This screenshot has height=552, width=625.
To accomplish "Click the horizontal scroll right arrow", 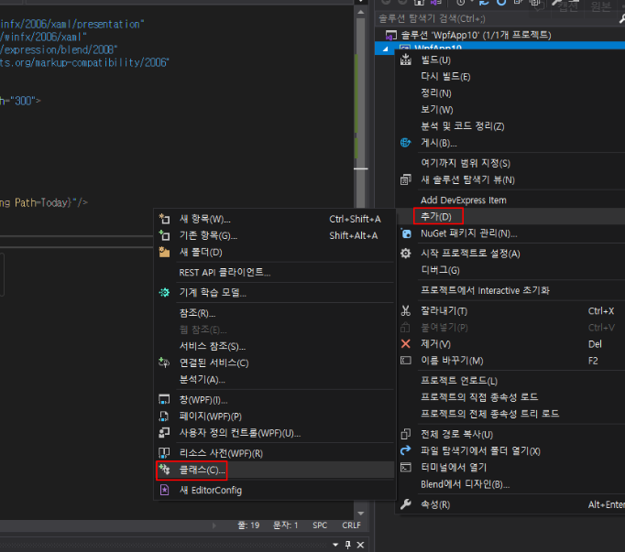I will click(x=214, y=525).
